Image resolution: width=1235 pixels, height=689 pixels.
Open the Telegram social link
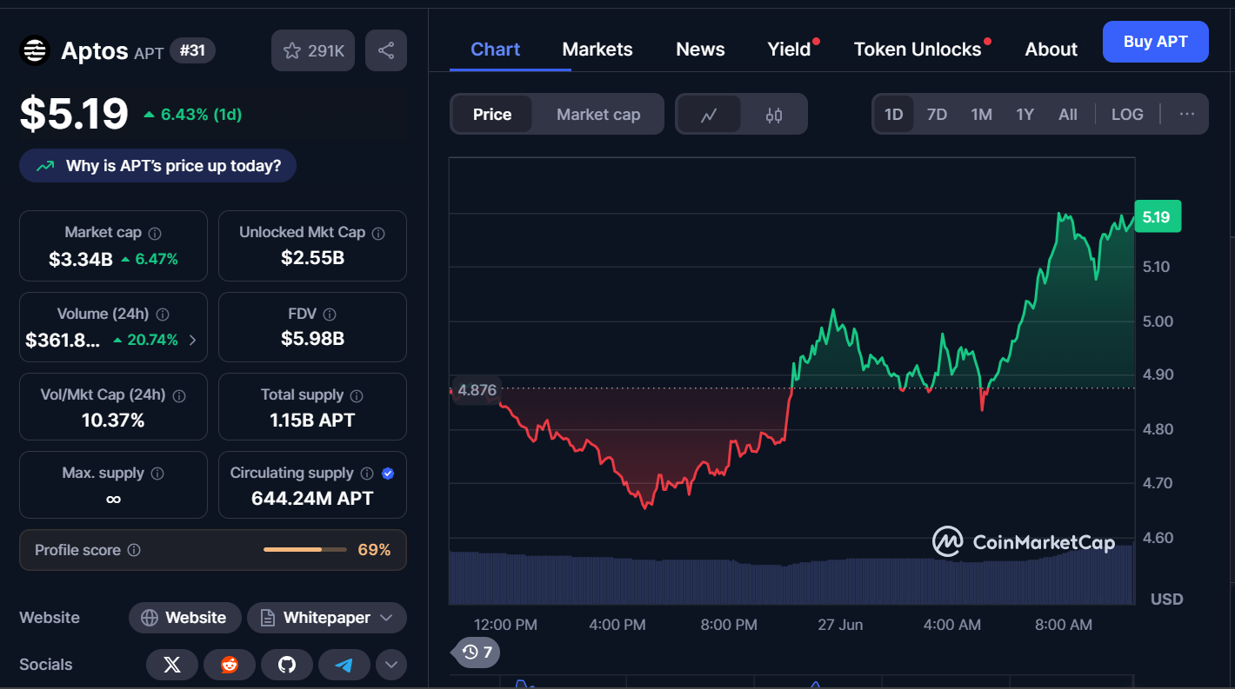[x=344, y=665]
